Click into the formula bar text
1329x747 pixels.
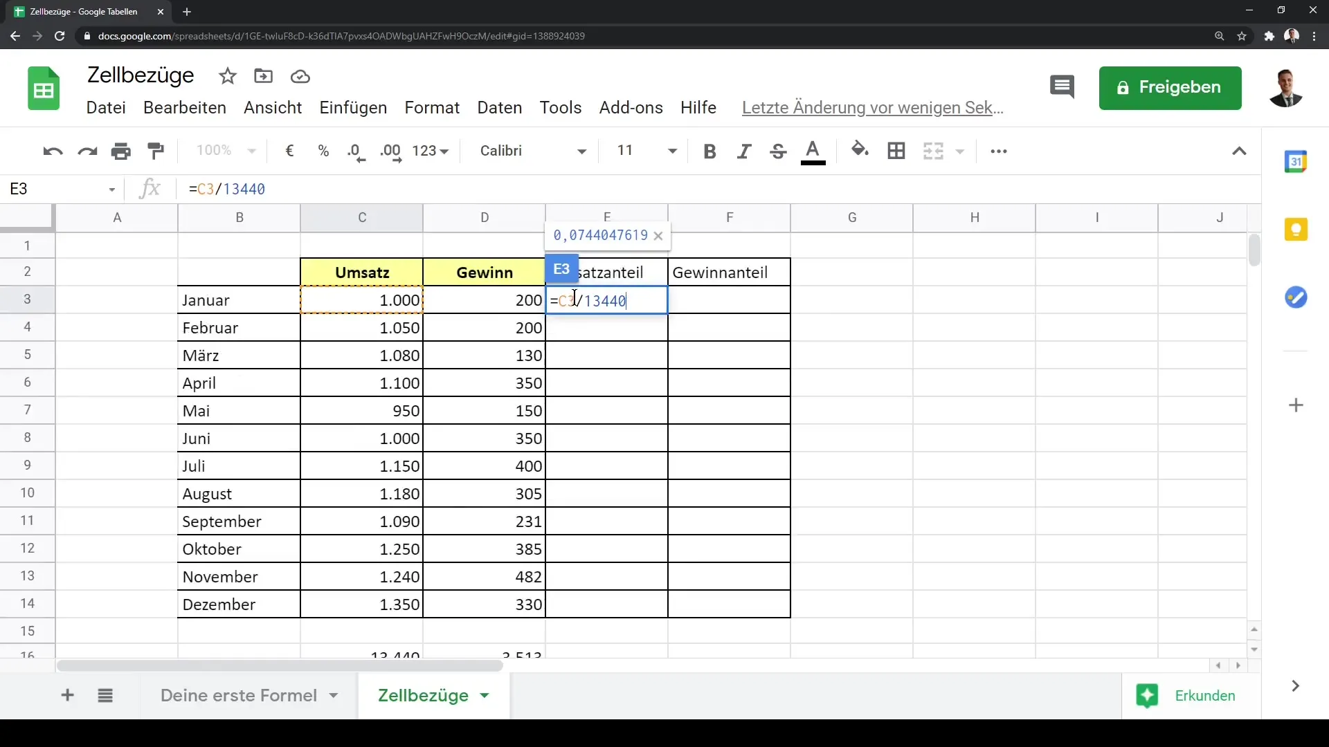(227, 189)
